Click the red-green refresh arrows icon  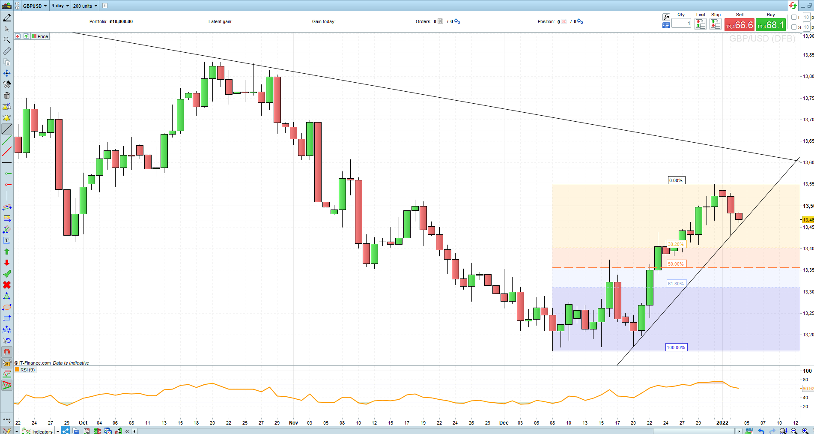pyautogui.click(x=793, y=6)
